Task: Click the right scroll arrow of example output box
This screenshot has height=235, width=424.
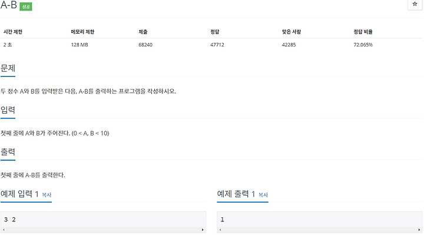Action: pos(419,230)
